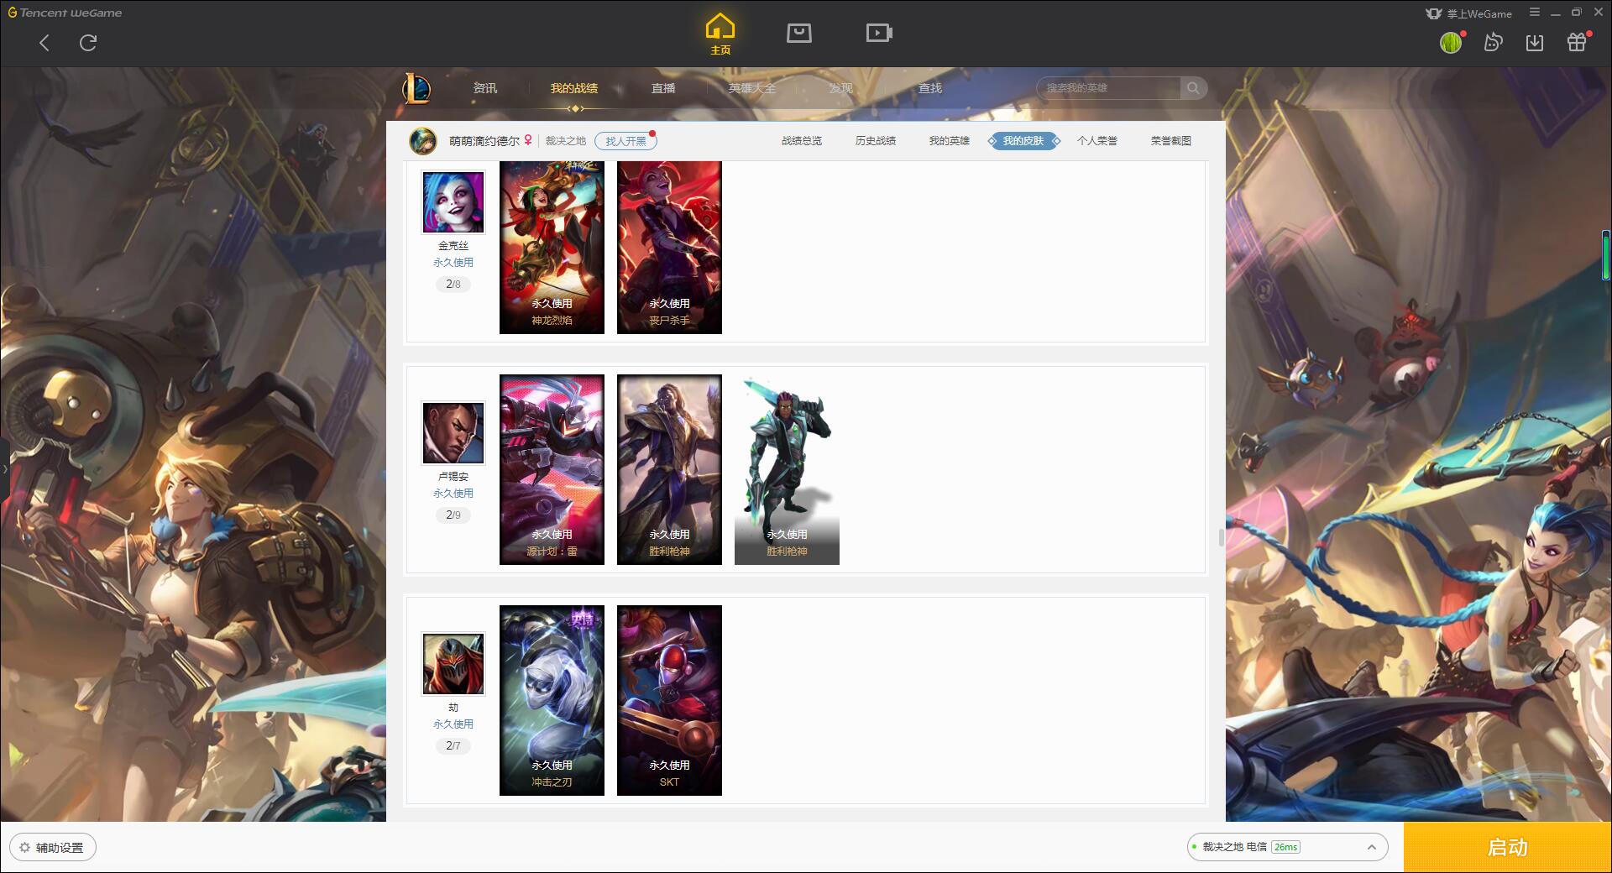
Task: Open the 荣誉截图 sub-tab
Action: click(1171, 141)
